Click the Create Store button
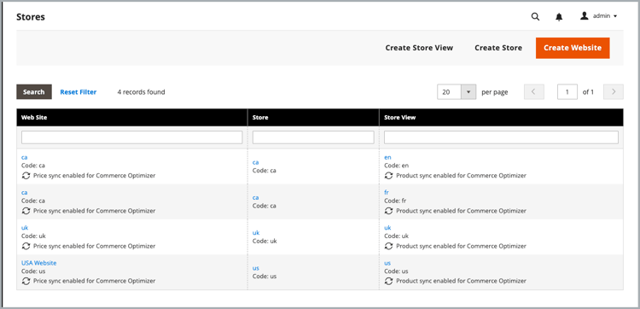Image resolution: width=640 pixels, height=309 pixels. coord(498,48)
